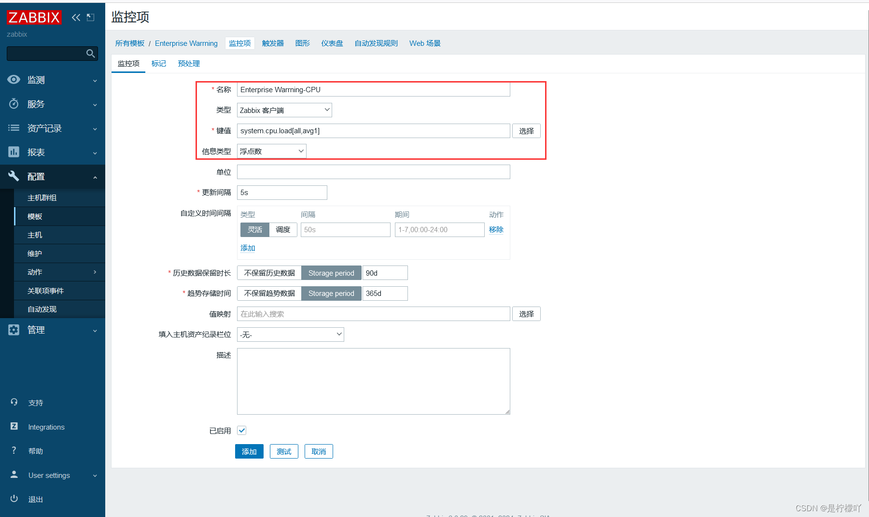
Task: Click the Integrations Z icon
Action: 14,426
